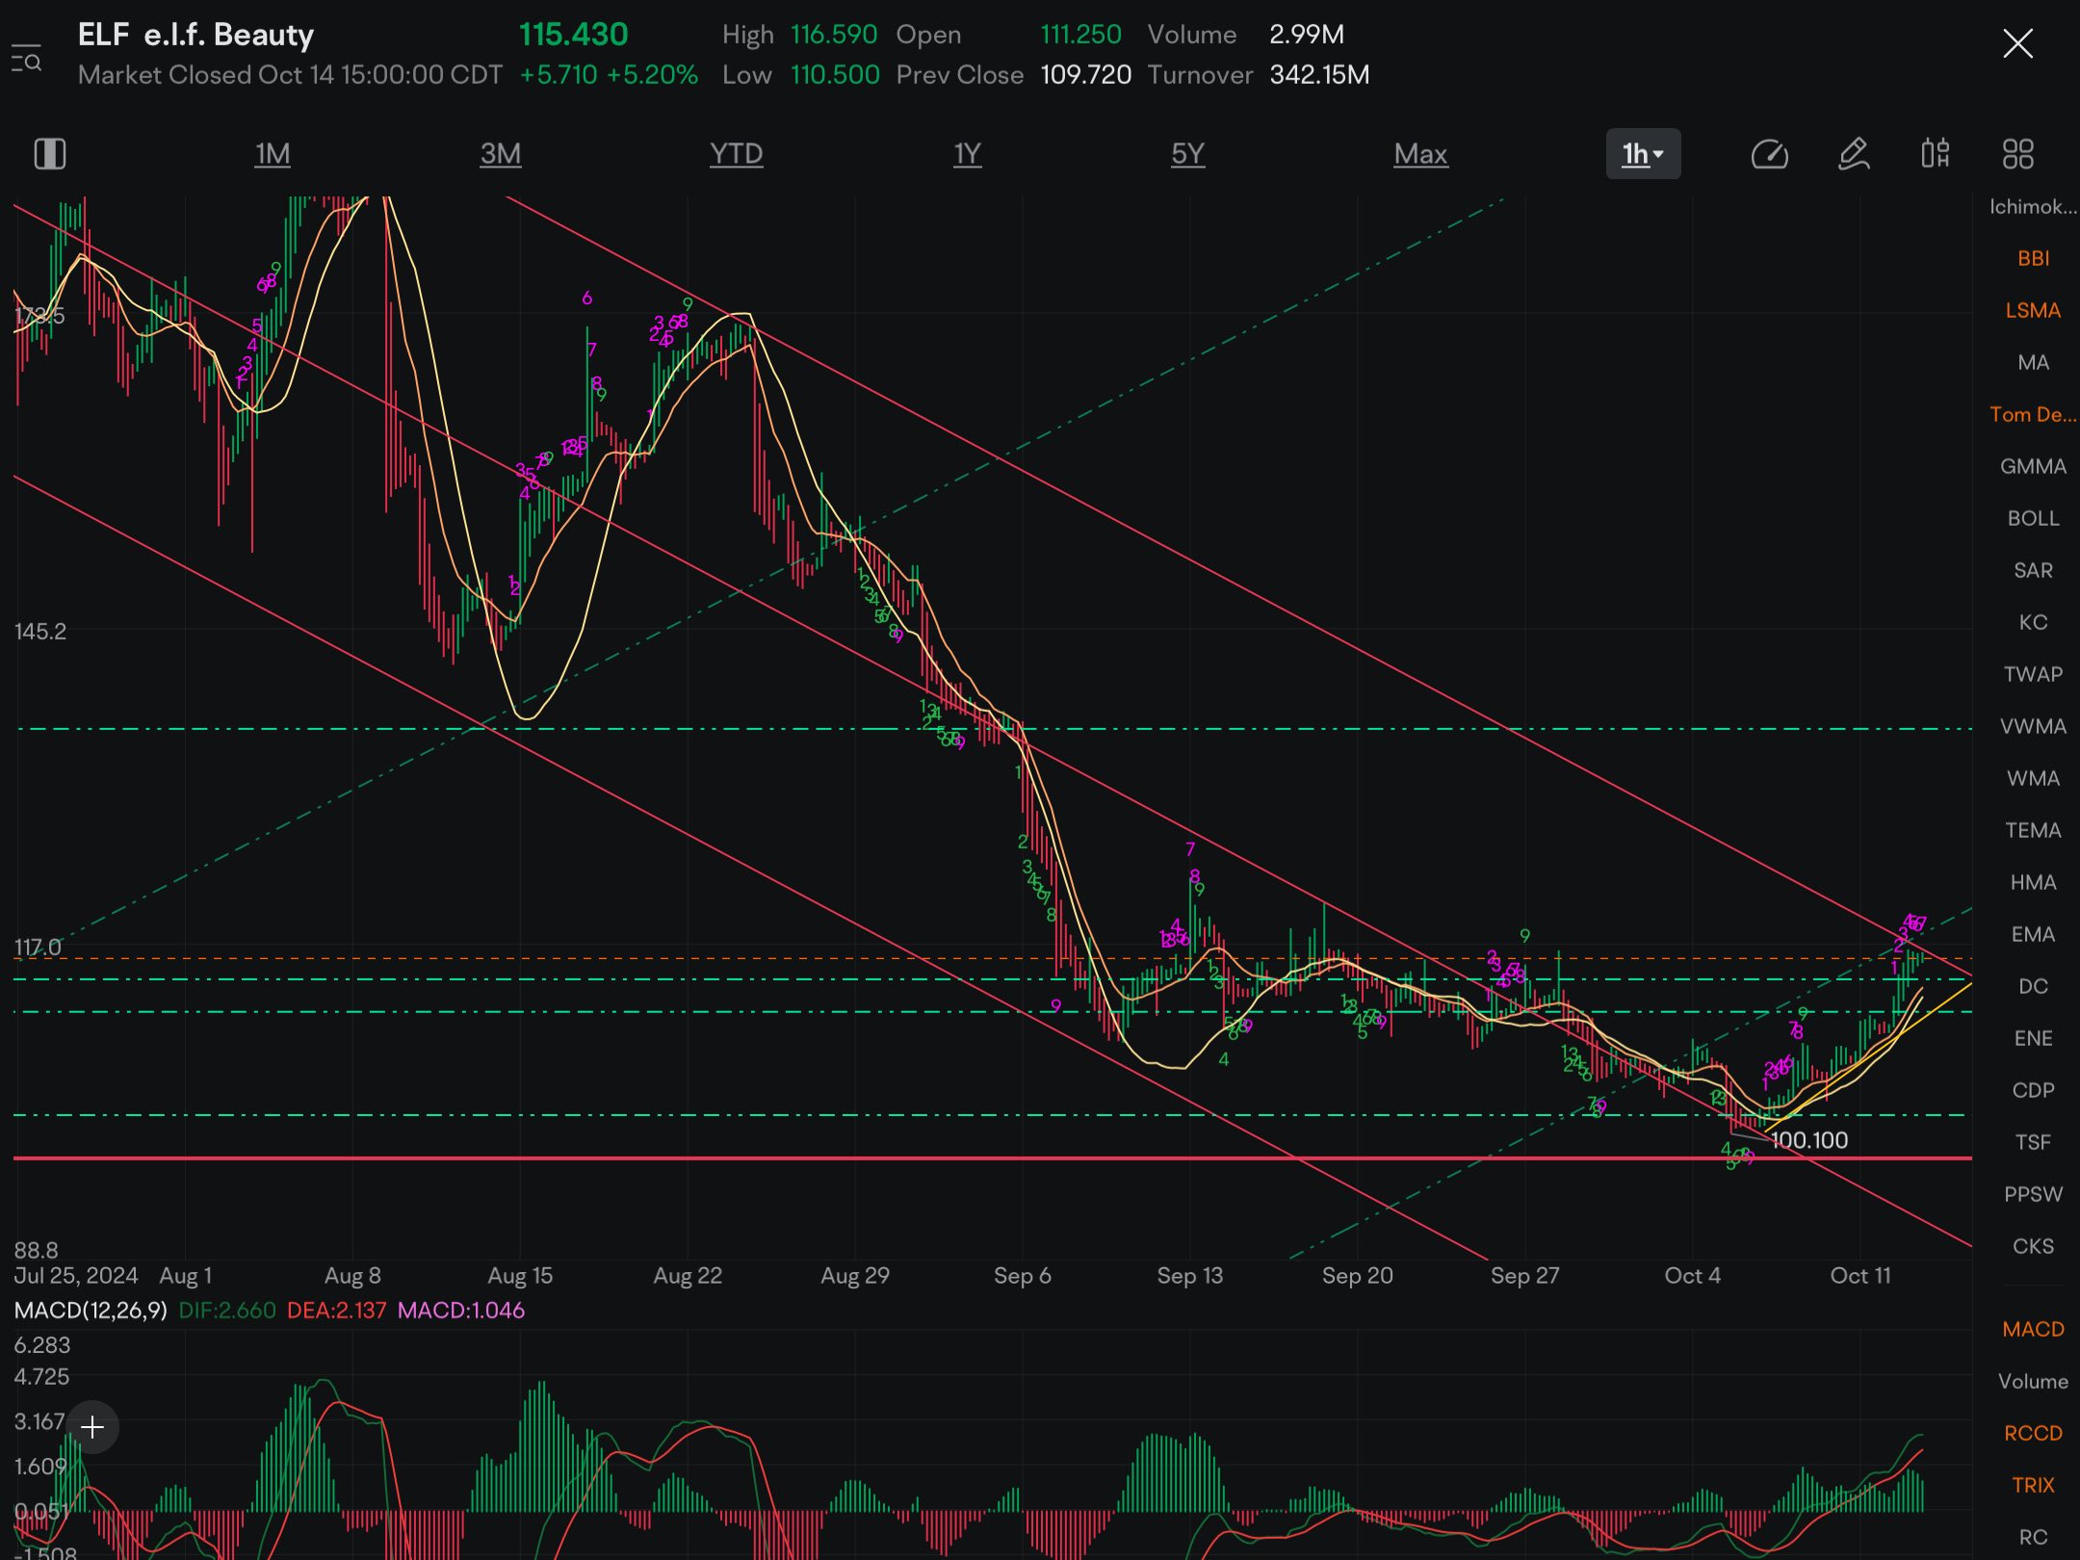
Task: Select the RC sub-chart indicator
Action: click(2033, 1538)
